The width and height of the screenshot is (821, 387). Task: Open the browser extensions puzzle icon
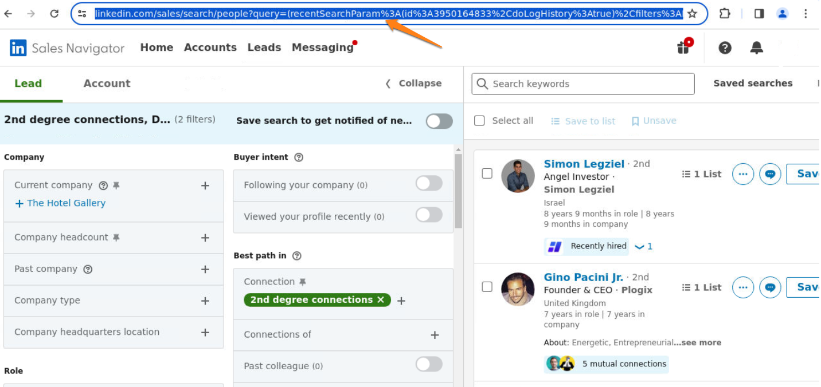pyautogui.click(x=725, y=14)
